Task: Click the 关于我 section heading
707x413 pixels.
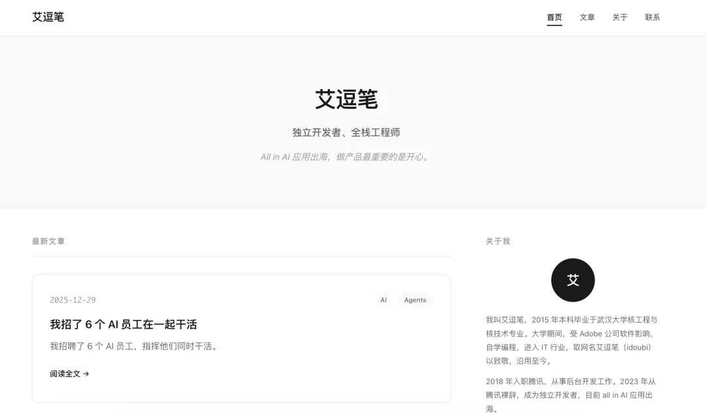Action: (496, 241)
